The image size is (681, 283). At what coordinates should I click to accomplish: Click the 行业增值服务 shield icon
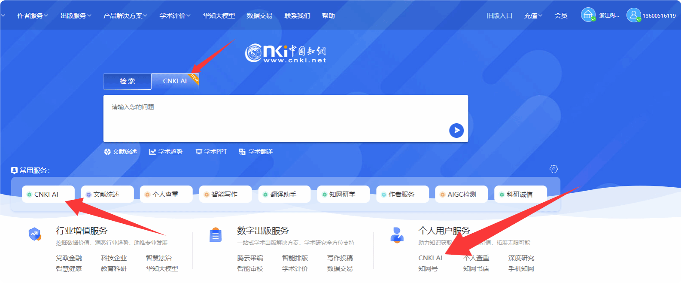coord(35,234)
